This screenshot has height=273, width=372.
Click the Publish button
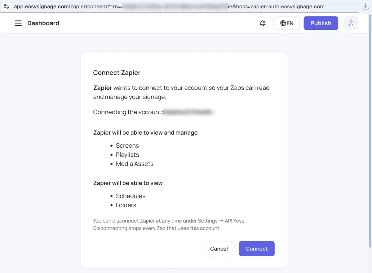tap(321, 23)
